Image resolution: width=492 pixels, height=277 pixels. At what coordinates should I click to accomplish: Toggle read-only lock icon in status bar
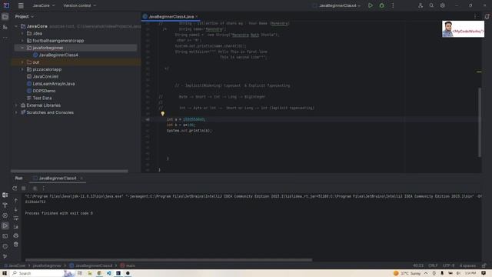tap(484, 265)
